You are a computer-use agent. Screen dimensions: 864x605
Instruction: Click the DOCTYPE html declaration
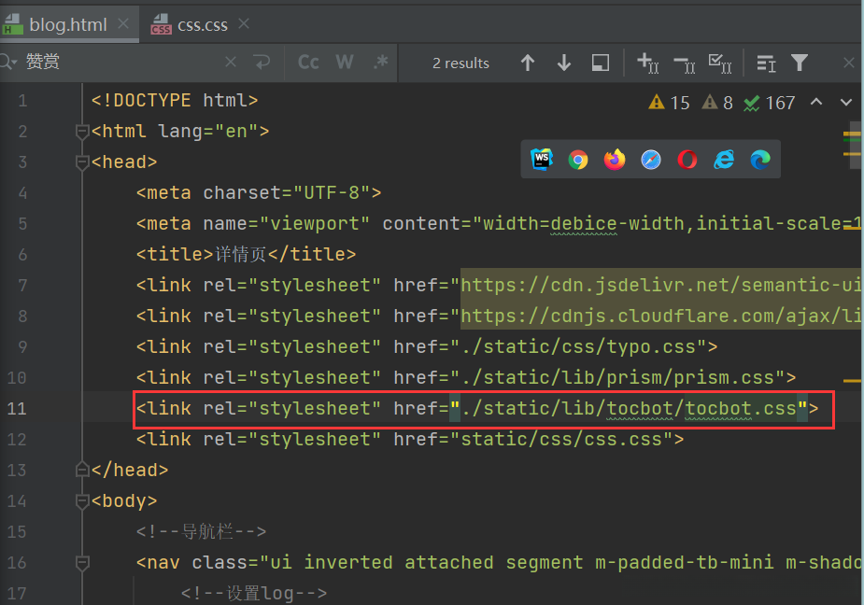coord(175,100)
